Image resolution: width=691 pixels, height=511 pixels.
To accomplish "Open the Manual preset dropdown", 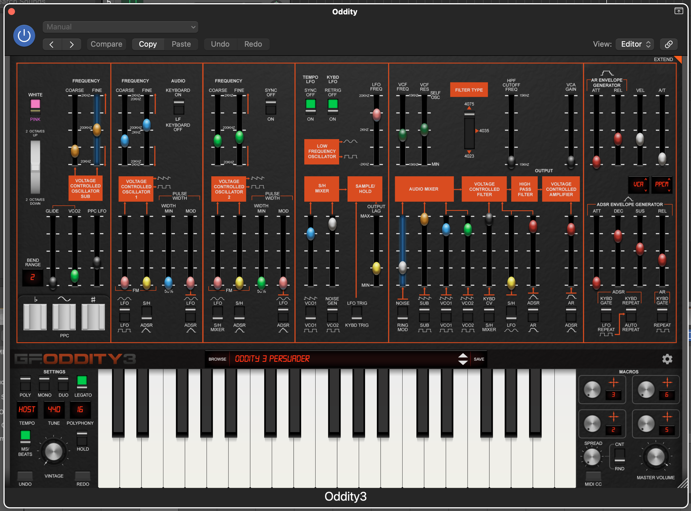I will [x=120, y=27].
